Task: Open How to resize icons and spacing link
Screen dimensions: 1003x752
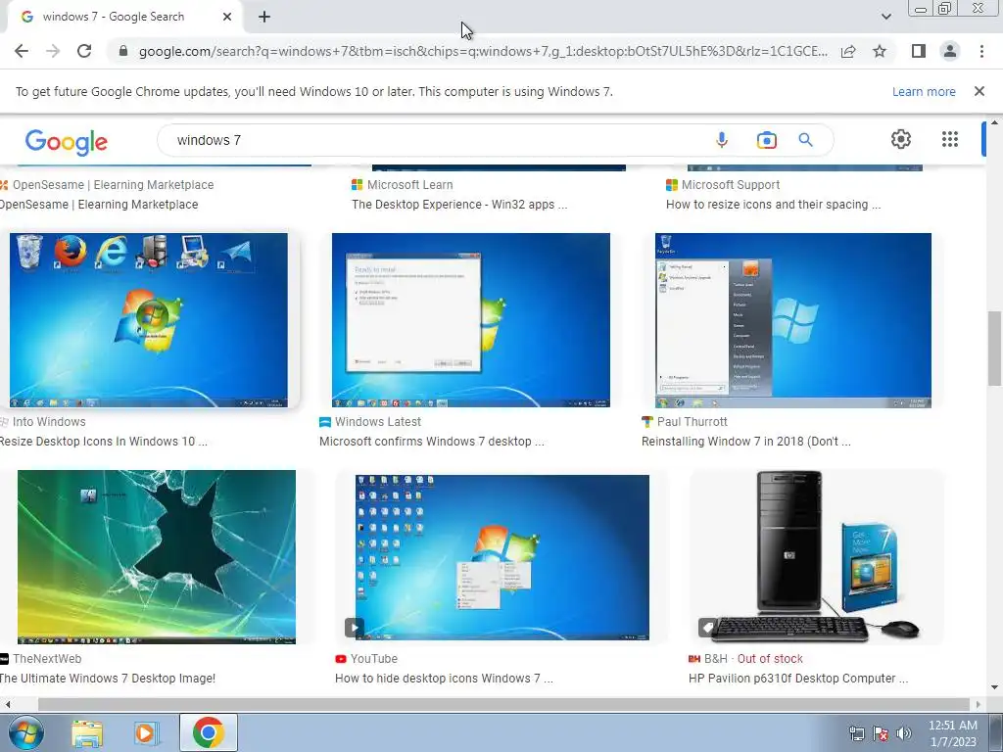Action: tap(774, 205)
